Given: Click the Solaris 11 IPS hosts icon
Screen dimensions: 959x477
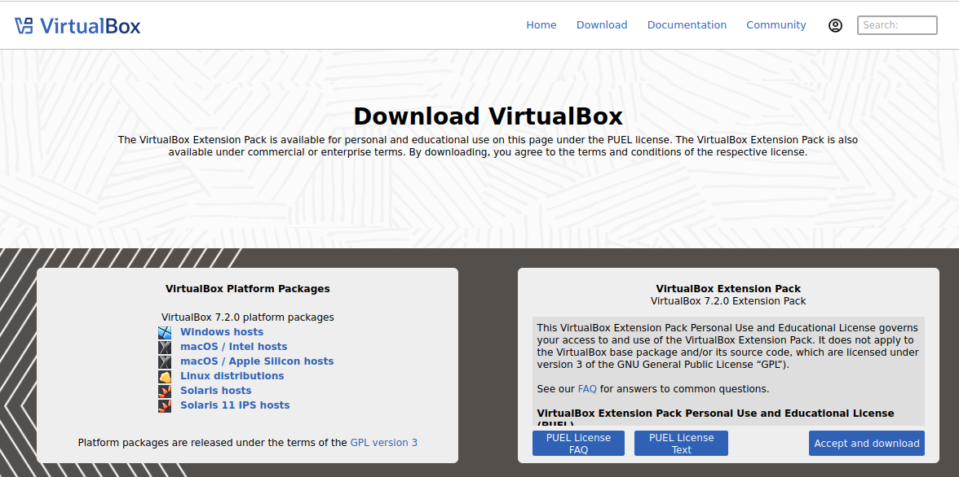Looking at the screenshot, I should click(x=165, y=405).
